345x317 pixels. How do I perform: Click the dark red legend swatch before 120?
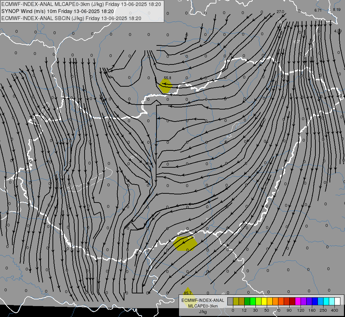coord(292,301)
